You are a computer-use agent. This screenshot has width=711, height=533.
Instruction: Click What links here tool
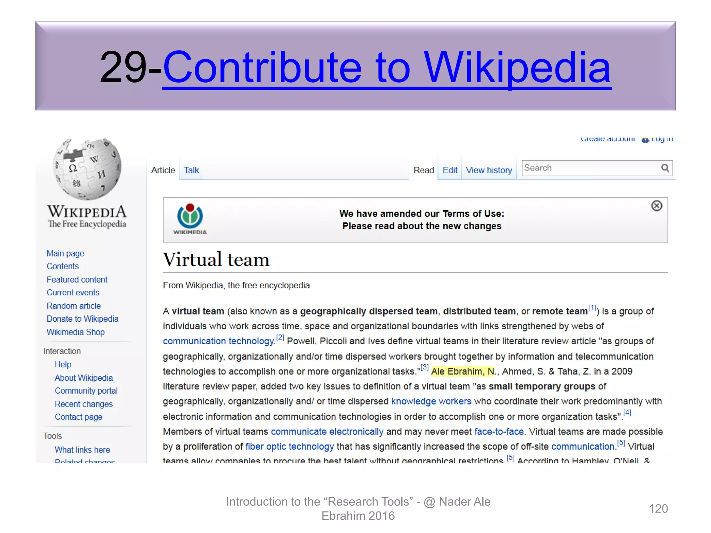click(x=82, y=450)
